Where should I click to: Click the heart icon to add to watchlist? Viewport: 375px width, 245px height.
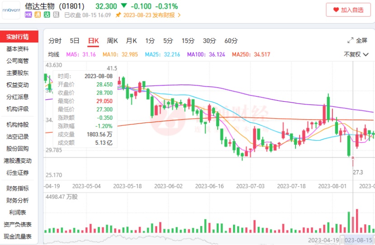tap(336, 9)
